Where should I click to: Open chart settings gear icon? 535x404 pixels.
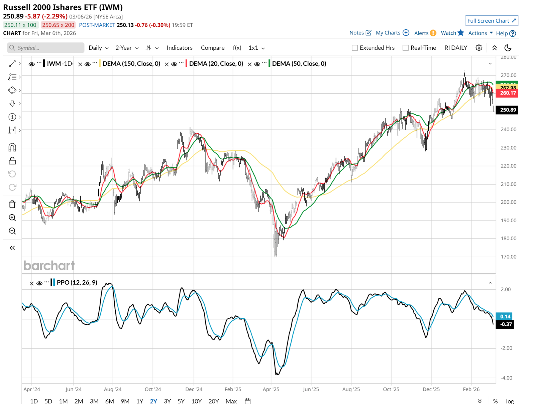479,48
